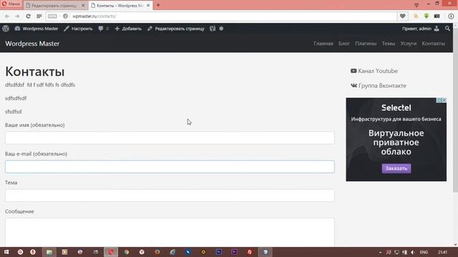Open a new browser tab
The width and height of the screenshot is (458, 257).
point(158,5)
